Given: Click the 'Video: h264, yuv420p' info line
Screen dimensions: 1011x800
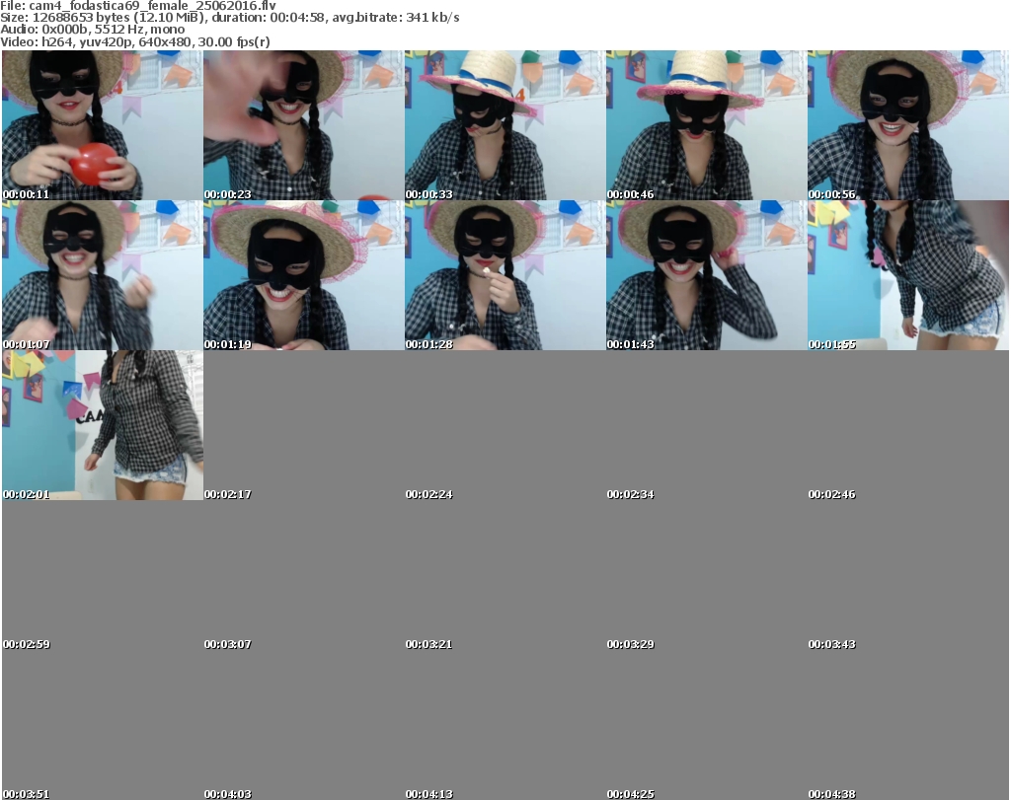Looking at the screenshot, I should point(134,41).
